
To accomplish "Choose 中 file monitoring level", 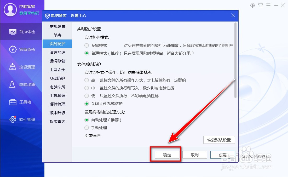I will [x=87, y=88].
